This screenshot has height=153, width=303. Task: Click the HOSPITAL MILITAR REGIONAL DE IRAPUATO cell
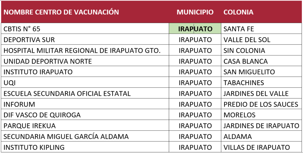[82, 50]
